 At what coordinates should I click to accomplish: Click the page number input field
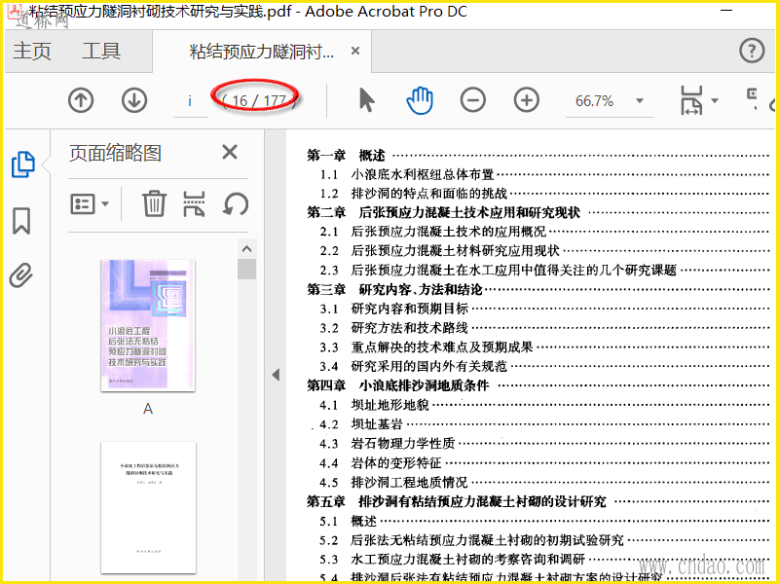[190, 101]
